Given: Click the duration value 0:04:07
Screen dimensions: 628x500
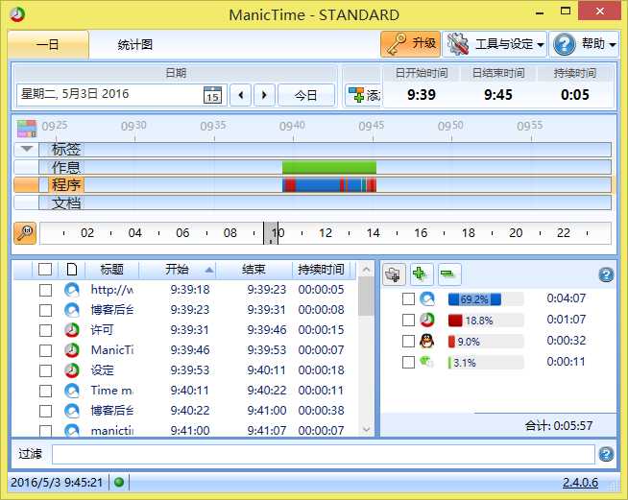Looking at the screenshot, I should [x=566, y=298].
